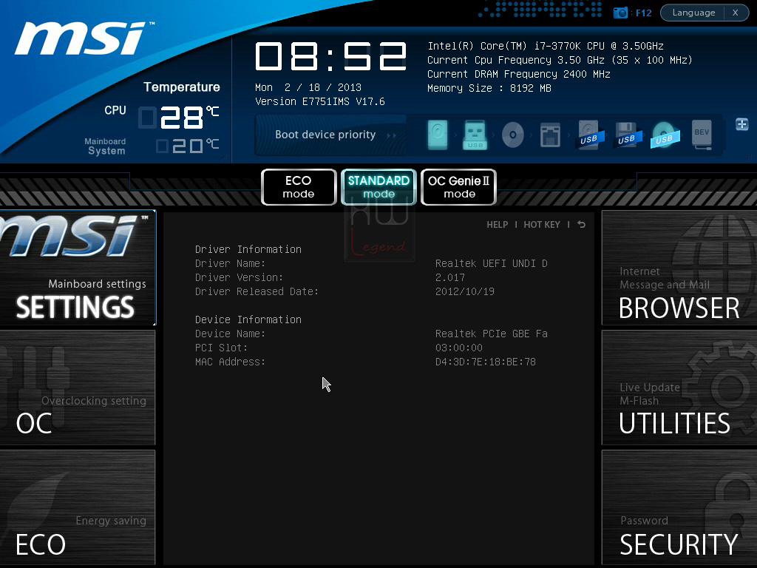Open the ECO energy saving tile
The width and height of the screenshot is (757, 568).
point(78,507)
